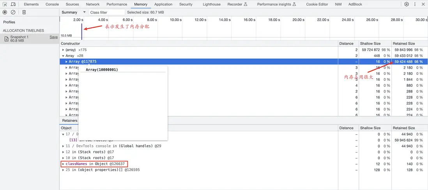Toggle the device toolbar icon
This screenshot has width=428, height=190.
(13, 4)
